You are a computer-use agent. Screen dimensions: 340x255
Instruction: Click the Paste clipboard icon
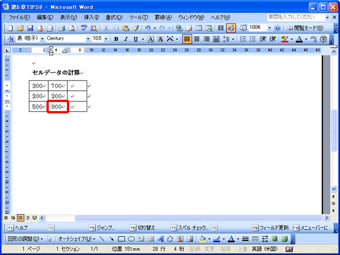click(126, 28)
